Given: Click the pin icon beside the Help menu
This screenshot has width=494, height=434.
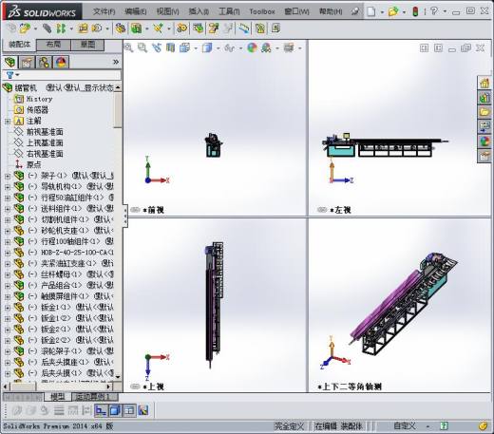Looking at the screenshot, I should click(355, 11).
